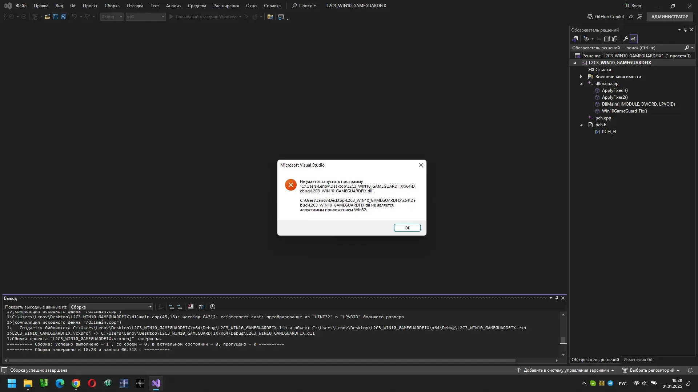Image resolution: width=698 pixels, height=392 pixels.
Task: Start Локальный отладчик Windows
Action: click(203, 17)
